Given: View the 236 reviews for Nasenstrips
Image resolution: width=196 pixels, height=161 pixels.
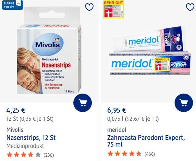Looking at the screenshot, I should 49,155.
